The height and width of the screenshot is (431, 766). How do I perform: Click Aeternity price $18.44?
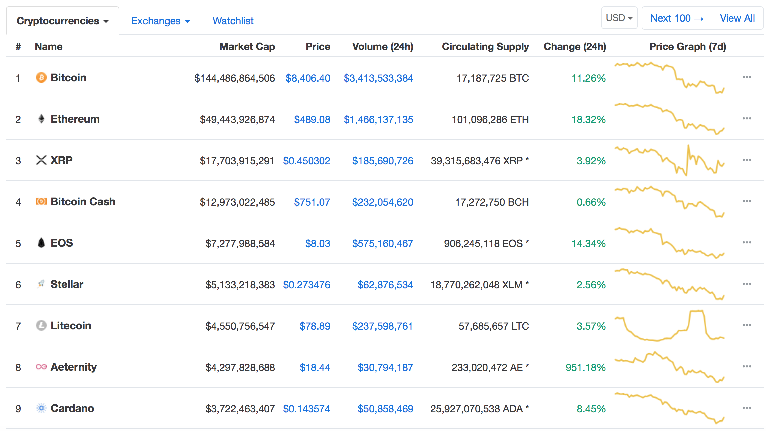tap(315, 368)
